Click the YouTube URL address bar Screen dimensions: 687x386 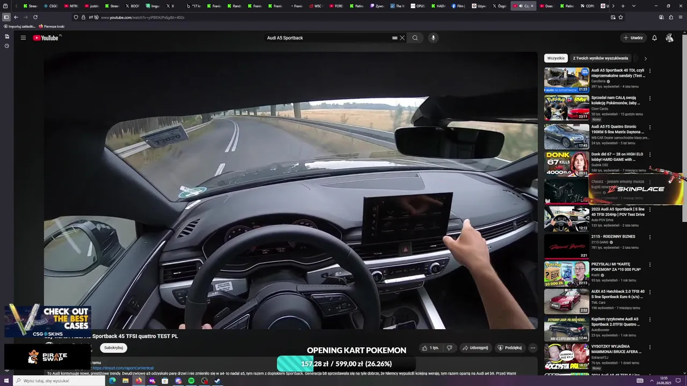(x=349, y=17)
